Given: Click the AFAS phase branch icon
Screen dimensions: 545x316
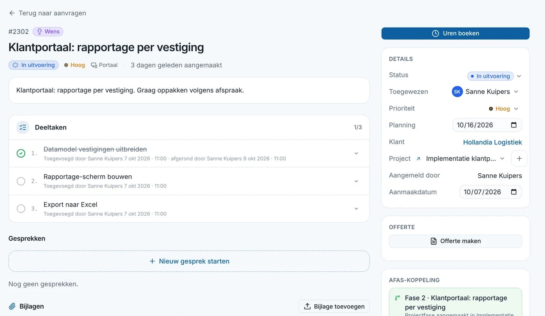Looking at the screenshot, I should point(397,298).
